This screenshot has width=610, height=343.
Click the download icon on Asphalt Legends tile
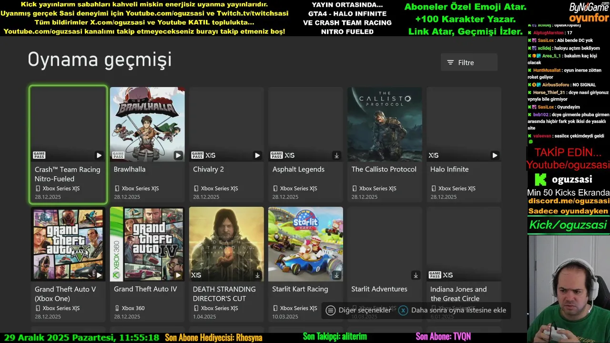pyautogui.click(x=336, y=155)
